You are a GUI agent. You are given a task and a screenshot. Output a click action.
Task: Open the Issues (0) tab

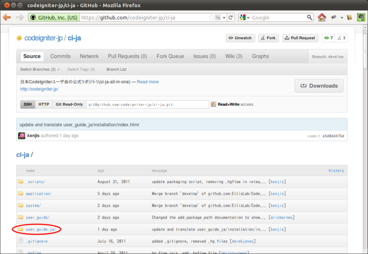pos(204,56)
